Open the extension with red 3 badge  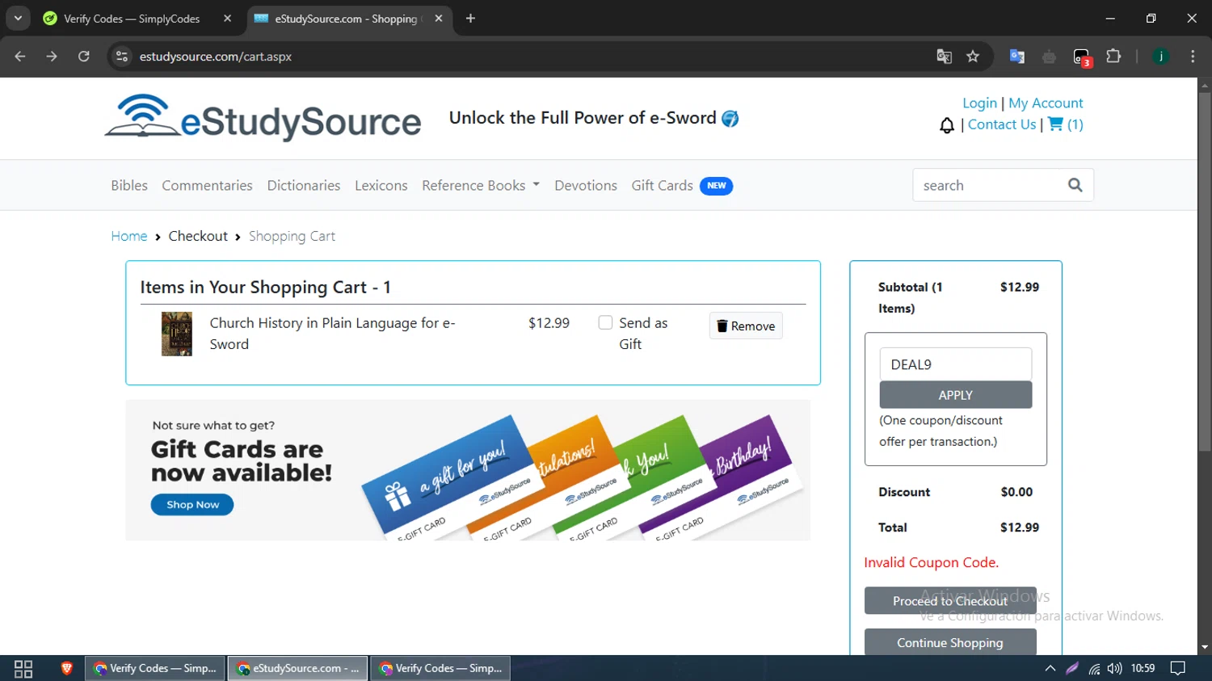click(x=1082, y=57)
